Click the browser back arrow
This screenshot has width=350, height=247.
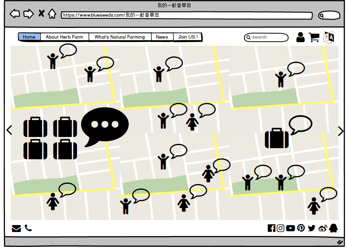tap(15, 14)
